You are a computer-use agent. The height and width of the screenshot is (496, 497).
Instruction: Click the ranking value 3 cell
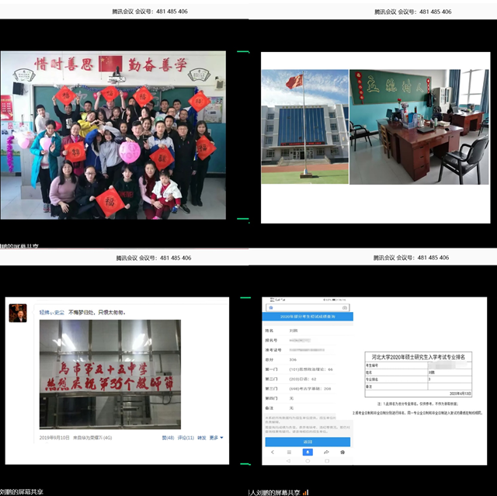point(450,379)
